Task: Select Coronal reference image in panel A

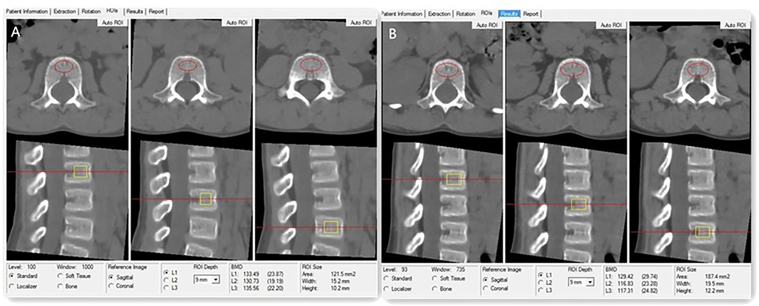Action: tap(111, 286)
